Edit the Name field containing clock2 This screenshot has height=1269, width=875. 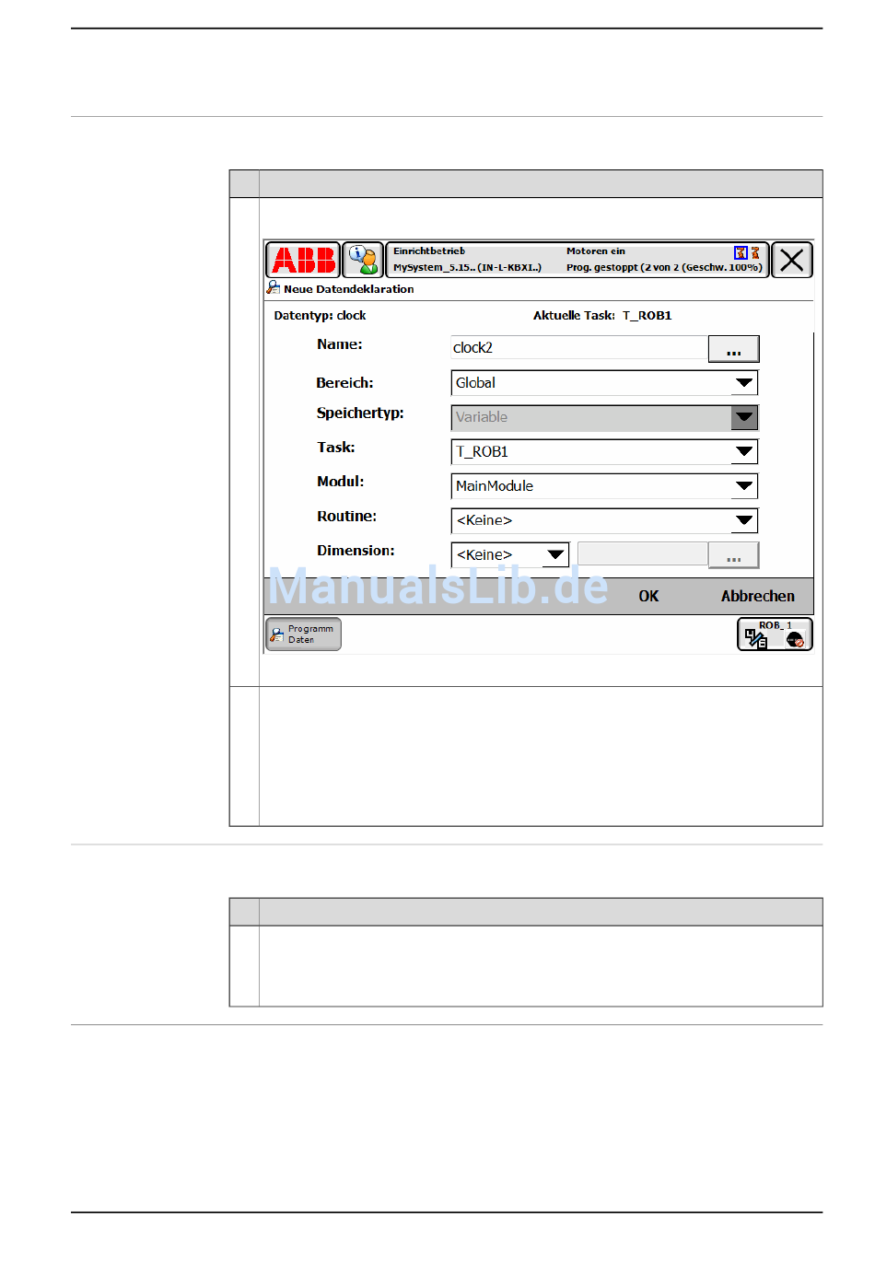coord(579,347)
